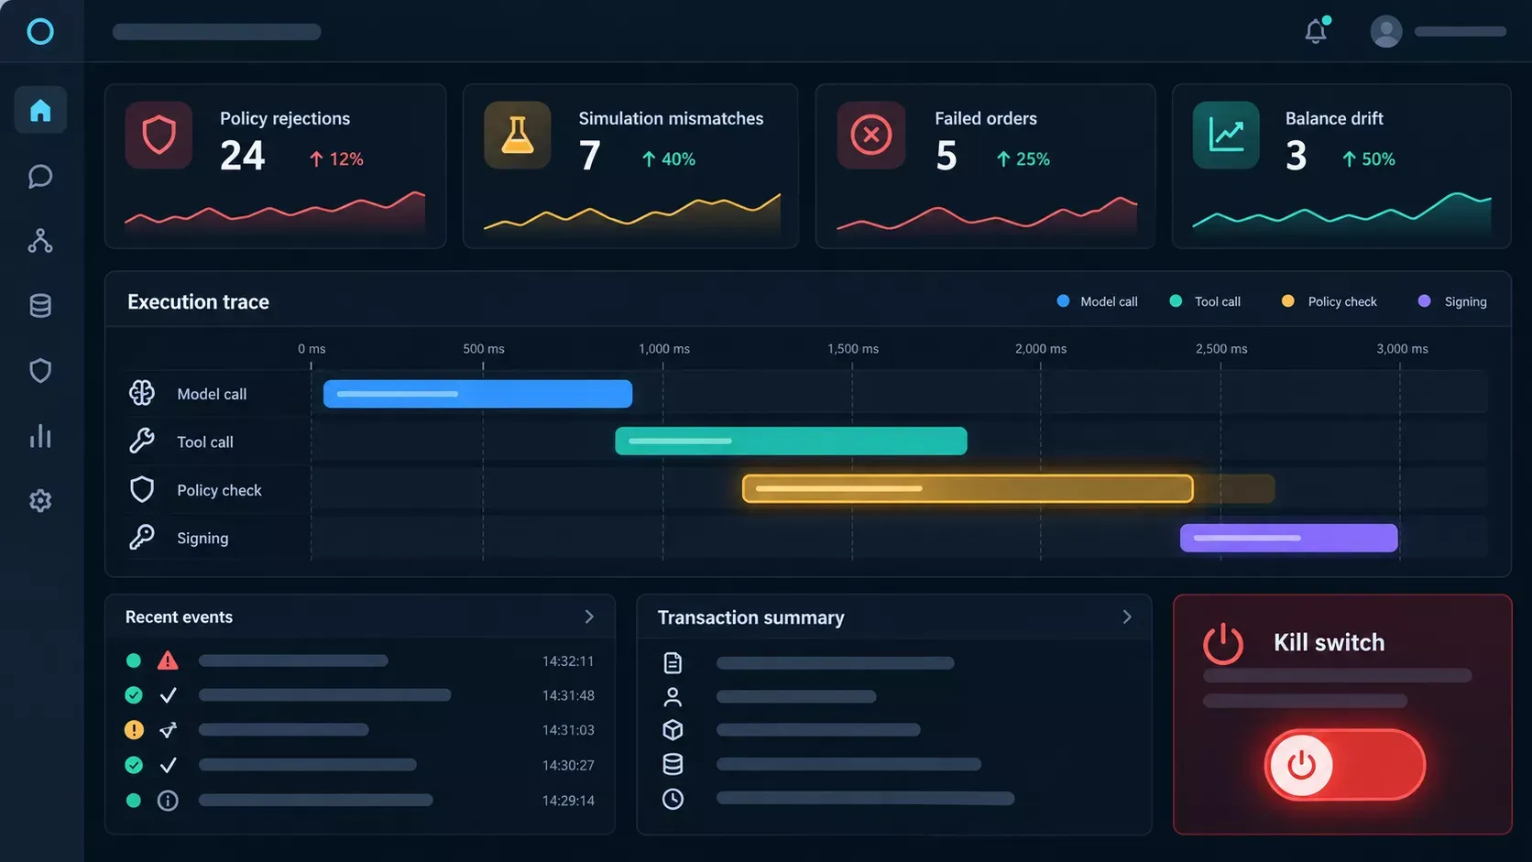Click the clock icon in Transaction summary
Viewport: 1532px width, 862px height.
[x=673, y=799]
